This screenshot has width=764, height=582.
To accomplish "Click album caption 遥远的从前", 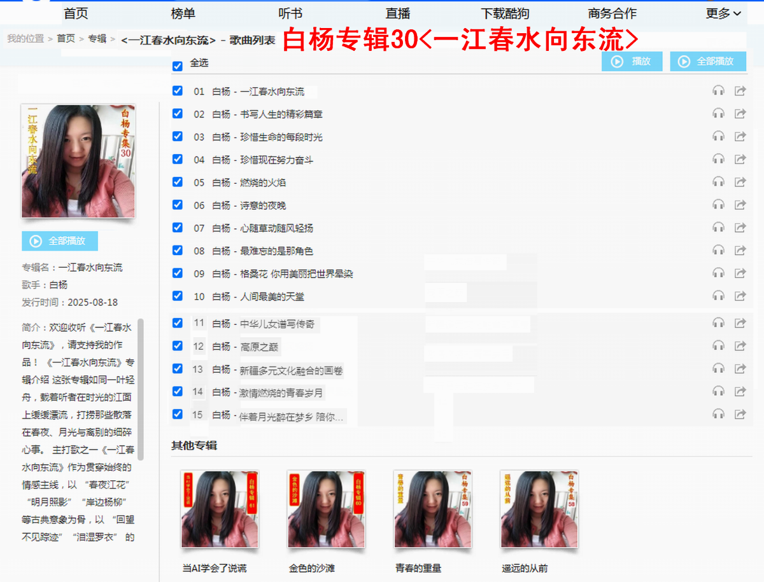I will 525,569.
